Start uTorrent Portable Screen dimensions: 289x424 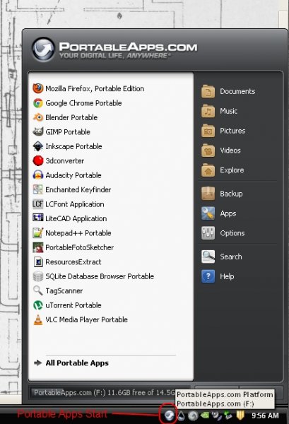[67, 305]
